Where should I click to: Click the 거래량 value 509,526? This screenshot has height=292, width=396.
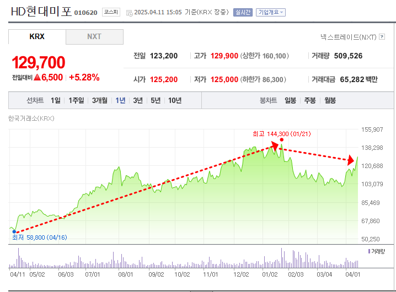[348, 56]
